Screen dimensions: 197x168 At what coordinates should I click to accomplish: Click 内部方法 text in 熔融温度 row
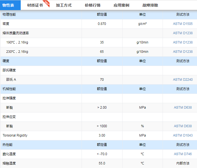pyautogui.click(x=183, y=163)
